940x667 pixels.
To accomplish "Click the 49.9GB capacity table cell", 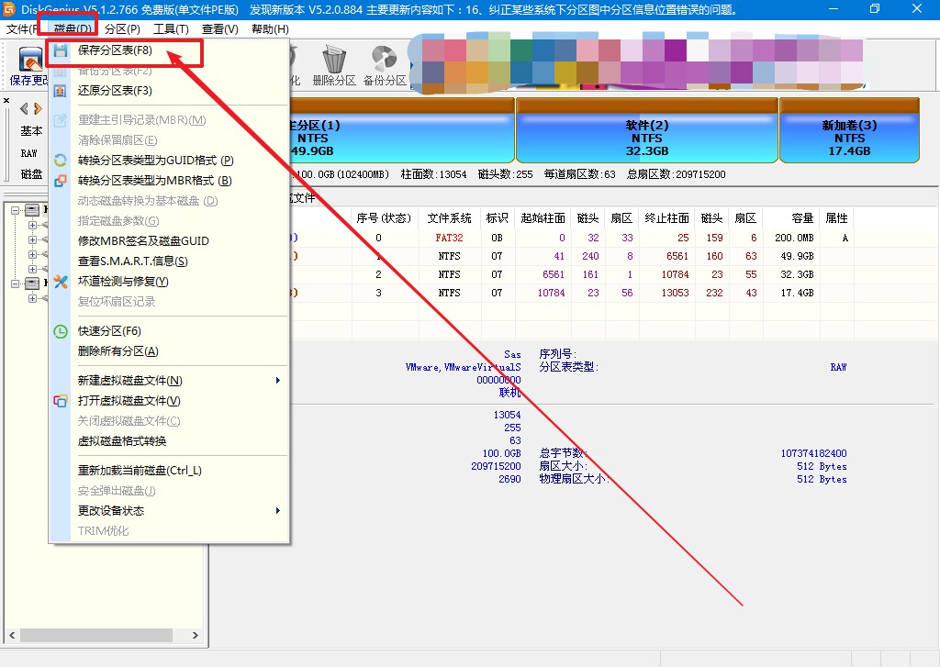I will 797,257.
